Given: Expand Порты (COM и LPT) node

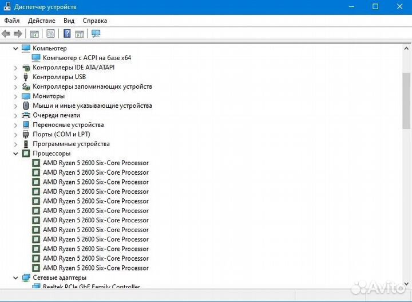Looking at the screenshot, I should tap(16, 135).
